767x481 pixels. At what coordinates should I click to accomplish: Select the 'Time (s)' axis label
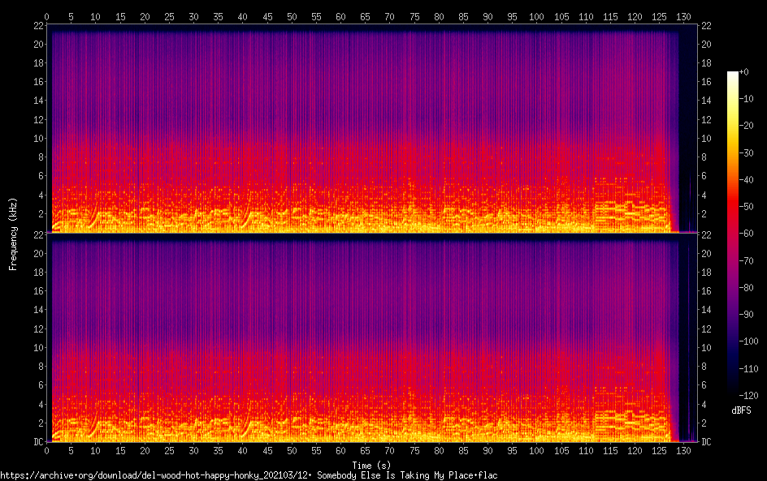pos(371,466)
